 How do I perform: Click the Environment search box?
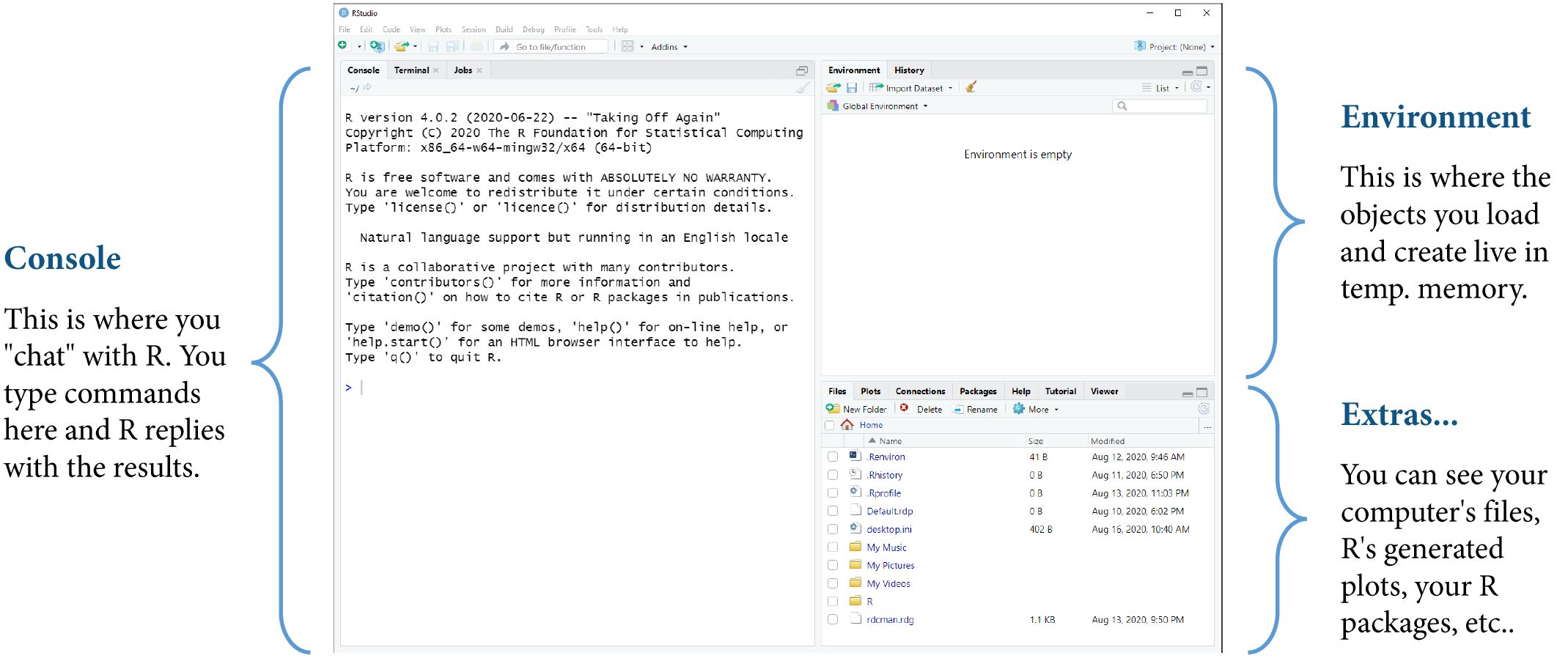pyautogui.click(x=1159, y=106)
